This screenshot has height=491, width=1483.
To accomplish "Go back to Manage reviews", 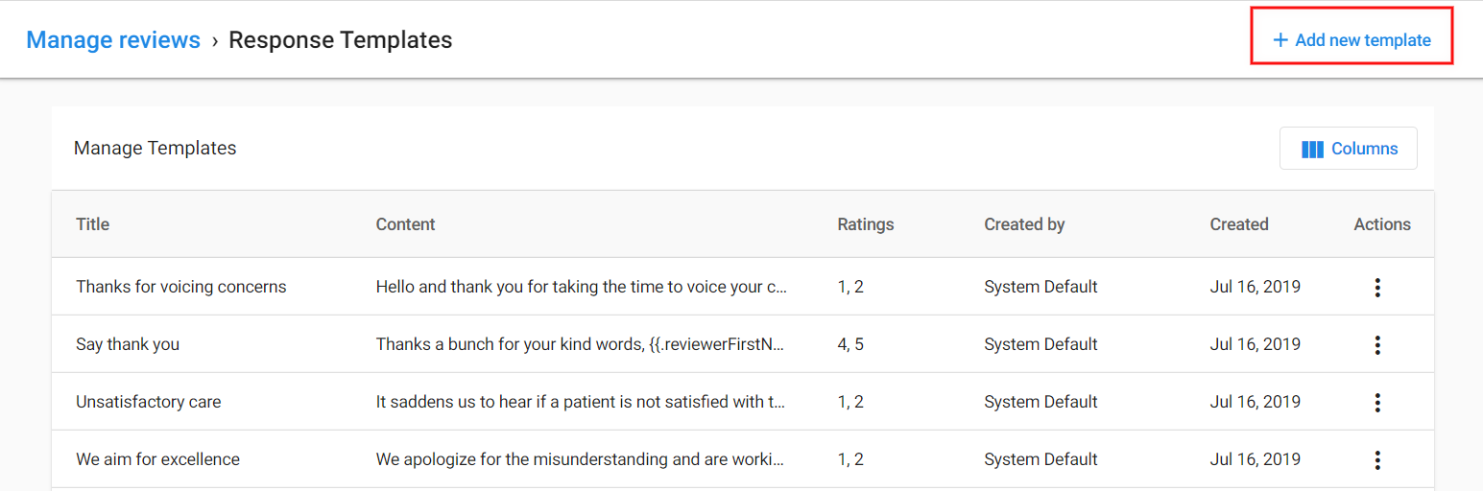I will [x=113, y=40].
